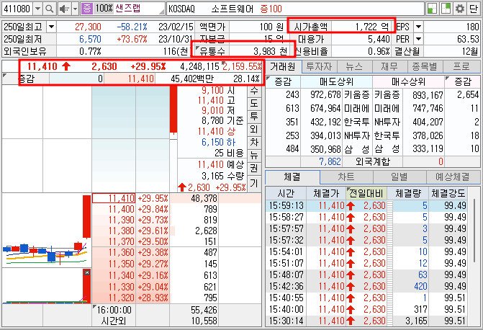Click the 유통수 label with corner marker
Screen dimensions: 483x330
212,51
